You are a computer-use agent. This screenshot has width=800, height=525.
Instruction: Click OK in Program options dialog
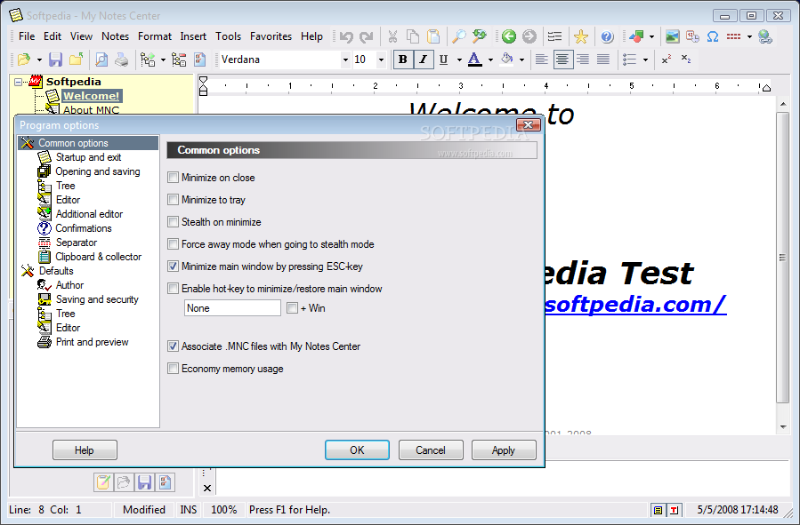click(357, 450)
